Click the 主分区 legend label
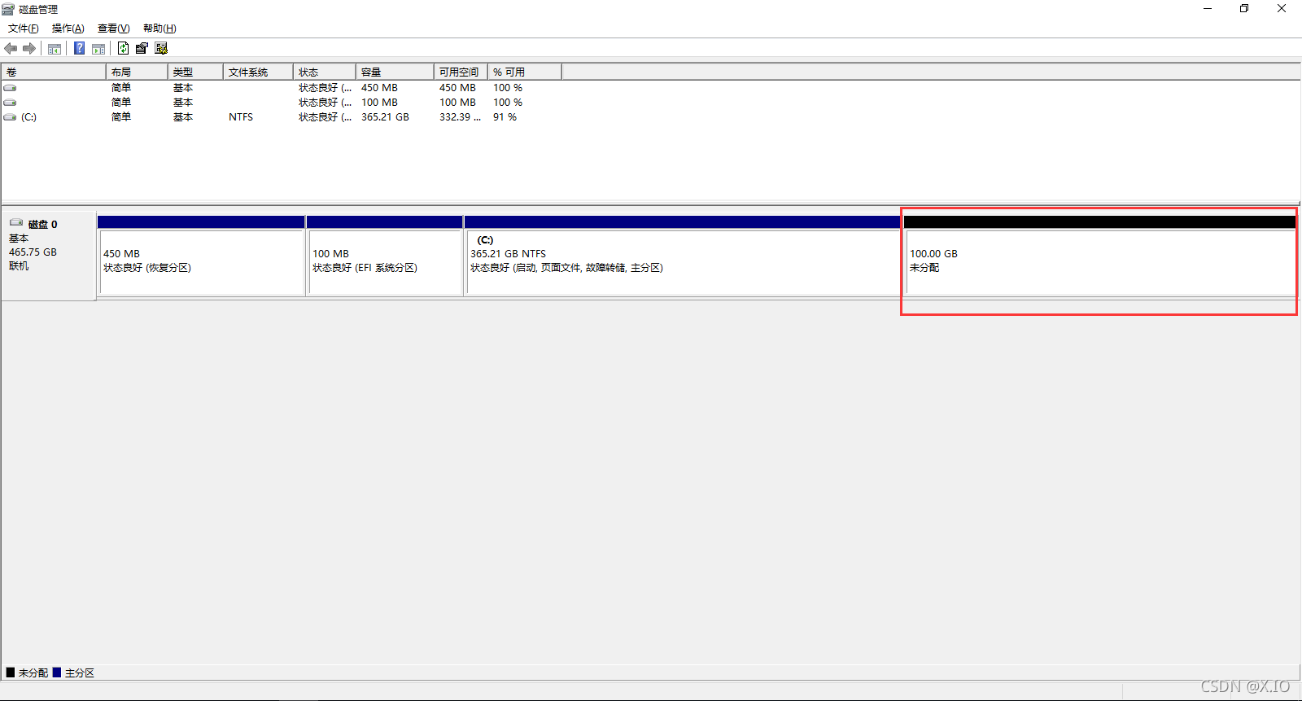Image resolution: width=1302 pixels, height=701 pixels. click(x=80, y=673)
